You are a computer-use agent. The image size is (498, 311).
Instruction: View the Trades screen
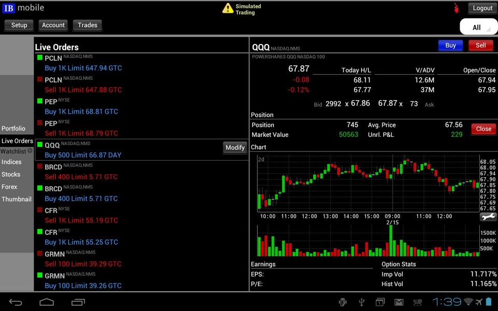tap(87, 25)
